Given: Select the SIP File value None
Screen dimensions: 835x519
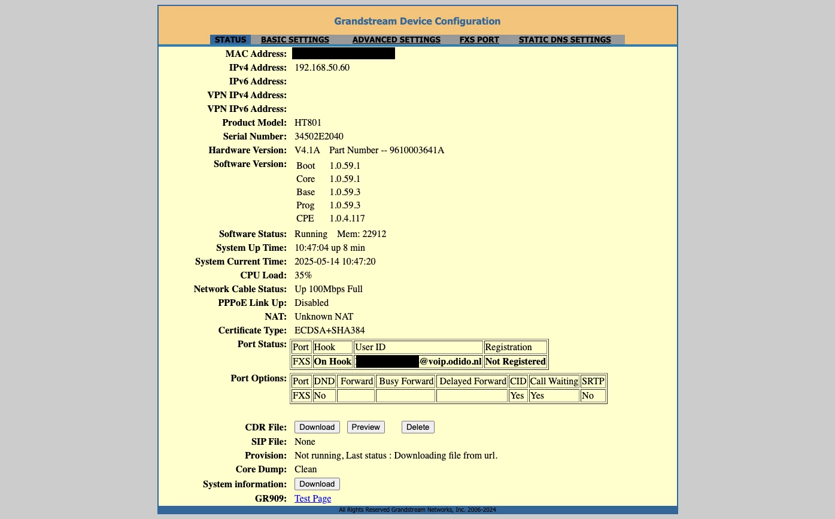Looking at the screenshot, I should (305, 441).
